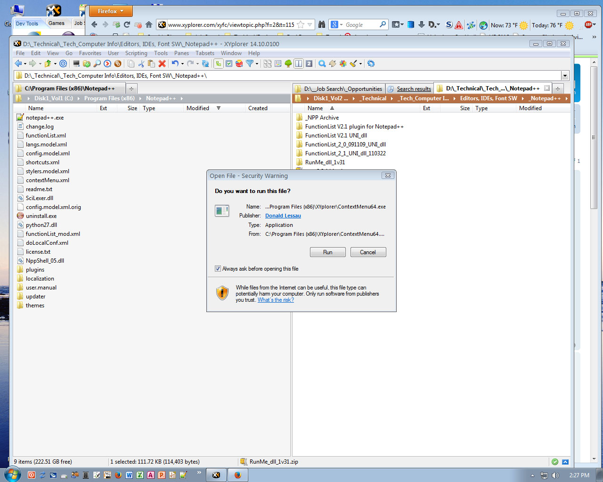Open the Back button history dropdown
Screen dimensions: 603x482
click(24, 64)
